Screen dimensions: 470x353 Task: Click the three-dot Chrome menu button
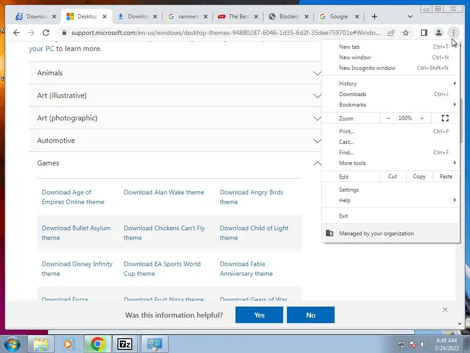(x=453, y=33)
